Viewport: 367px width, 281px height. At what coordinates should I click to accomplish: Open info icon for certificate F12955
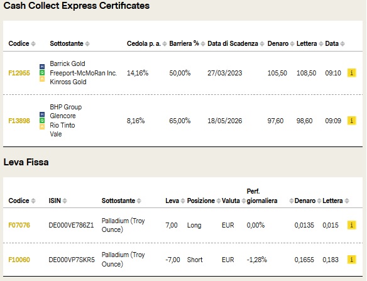click(x=351, y=73)
